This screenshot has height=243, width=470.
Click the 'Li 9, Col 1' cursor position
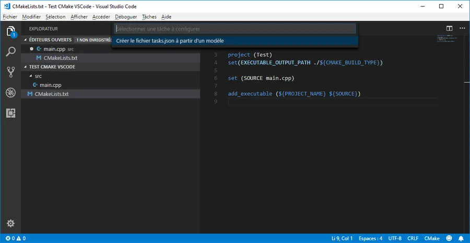coord(342,238)
